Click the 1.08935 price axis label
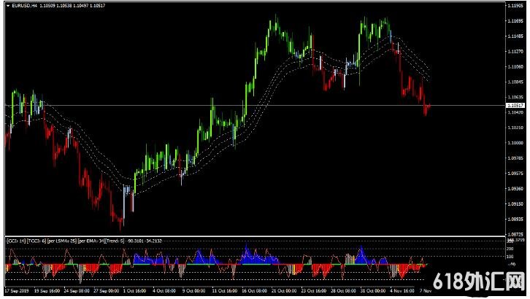 [515, 219]
